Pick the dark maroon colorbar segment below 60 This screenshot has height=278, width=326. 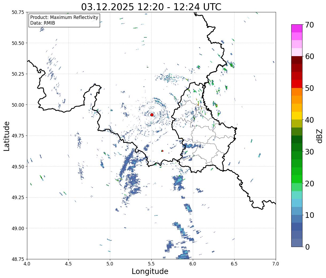pos(297,60)
